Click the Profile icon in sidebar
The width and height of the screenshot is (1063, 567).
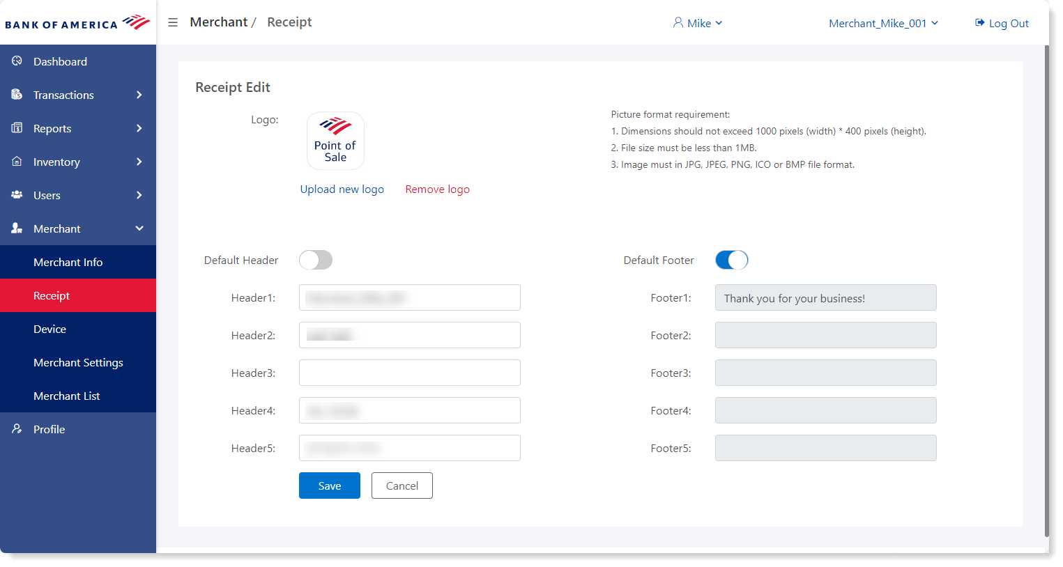click(x=17, y=428)
